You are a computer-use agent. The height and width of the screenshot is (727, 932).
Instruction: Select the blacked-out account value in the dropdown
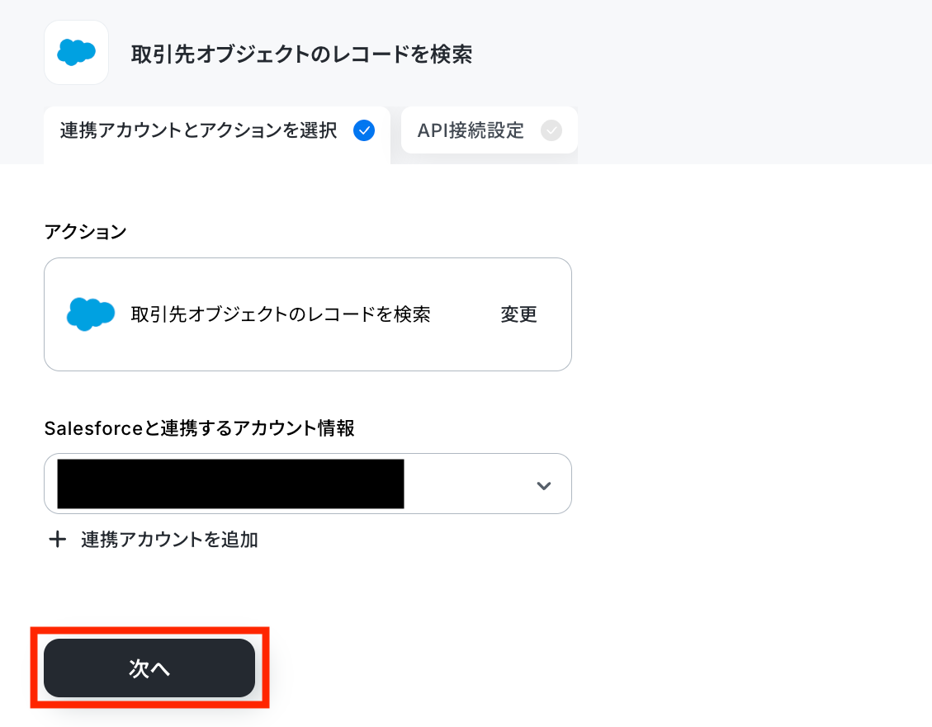click(230, 484)
